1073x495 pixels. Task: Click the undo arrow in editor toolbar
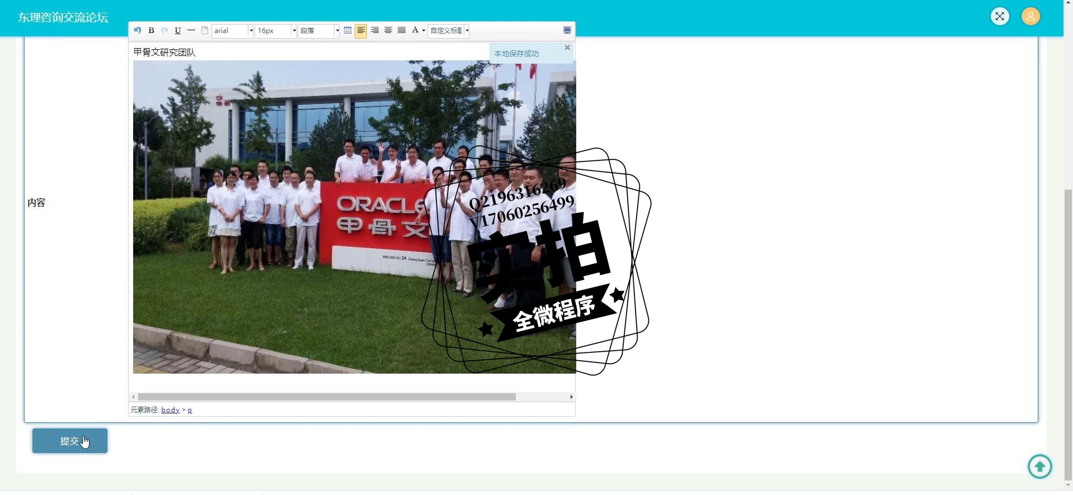(138, 30)
